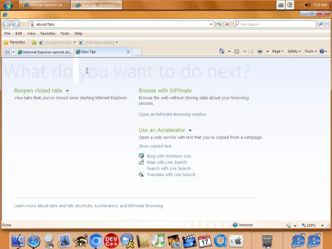Click the 100% zoom level button
This screenshot has height=249, width=332.
click(x=309, y=225)
